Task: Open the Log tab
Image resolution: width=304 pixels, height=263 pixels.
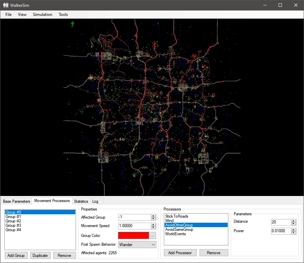Action: (95, 201)
